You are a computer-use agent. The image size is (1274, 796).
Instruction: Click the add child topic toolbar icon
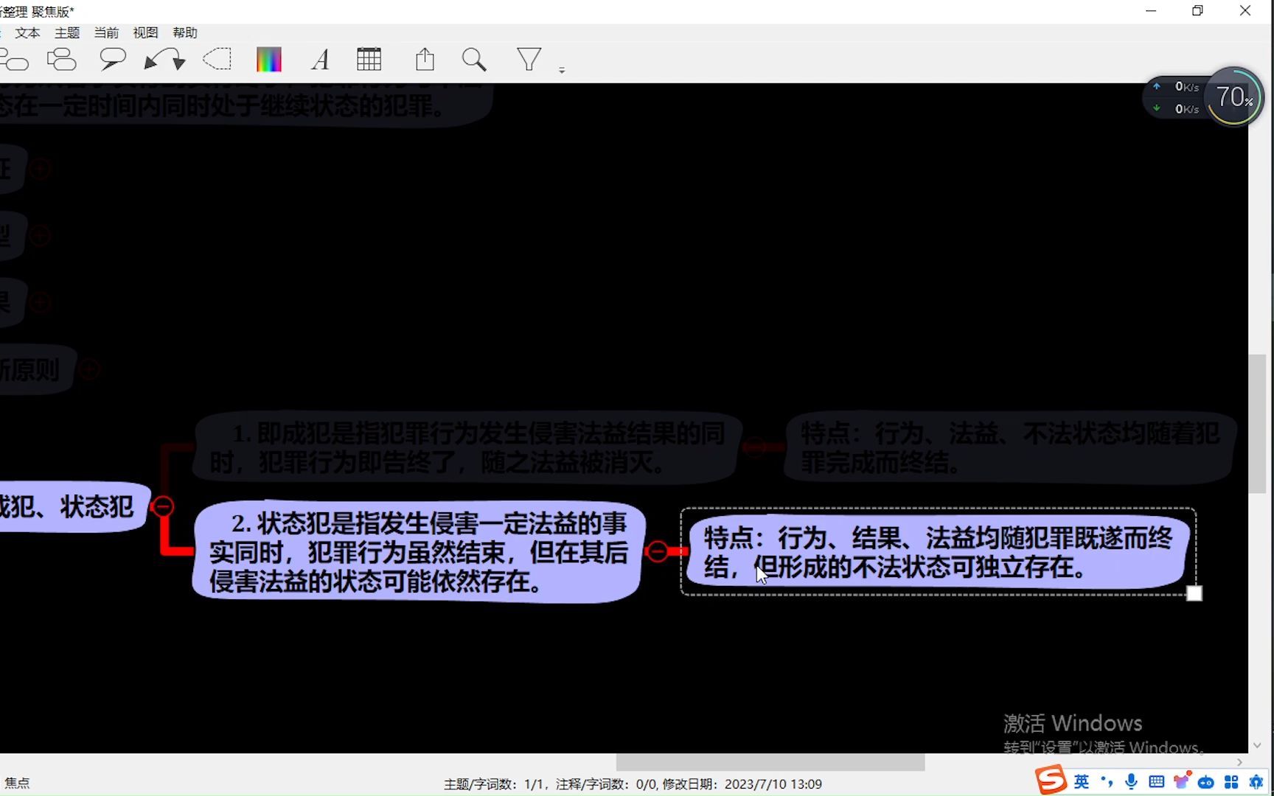pos(13,60)
